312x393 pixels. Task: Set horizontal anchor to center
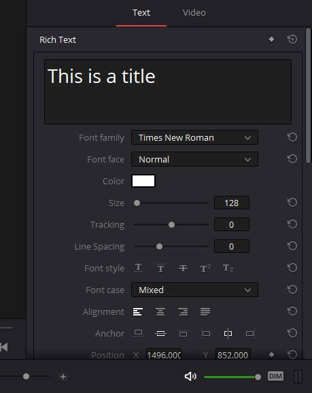coord(228,333)
